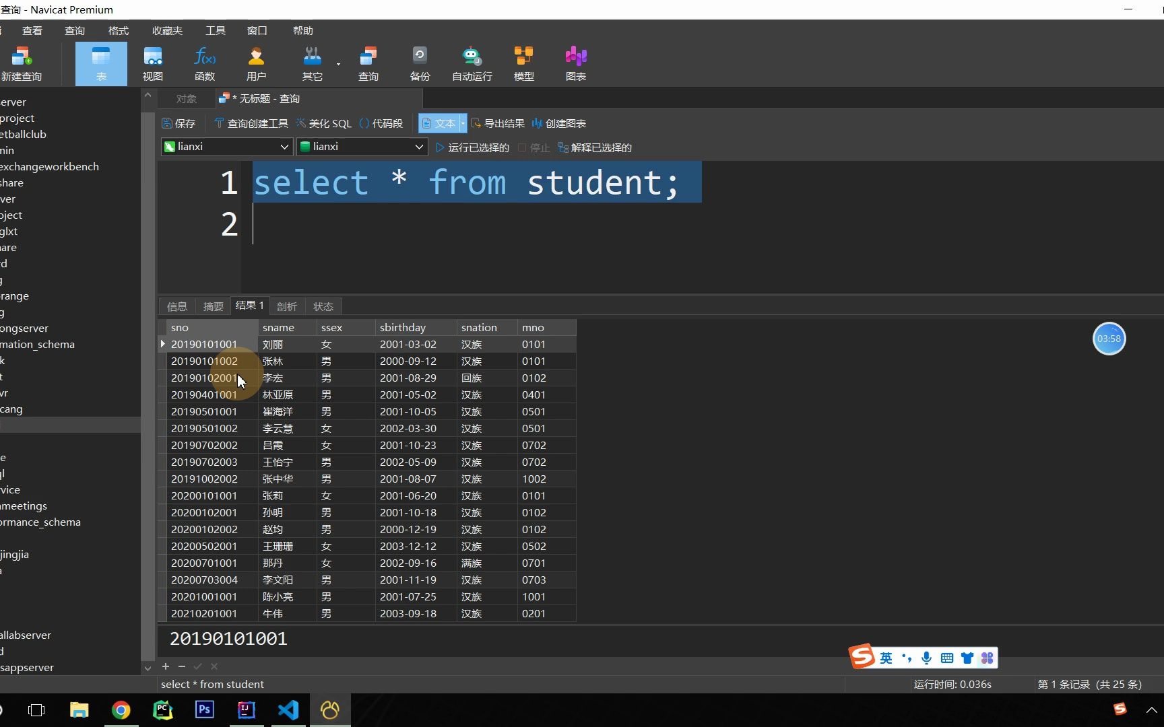Open the View (视图) toolbar icon
Screen dimensions: 1164x727
153,64
